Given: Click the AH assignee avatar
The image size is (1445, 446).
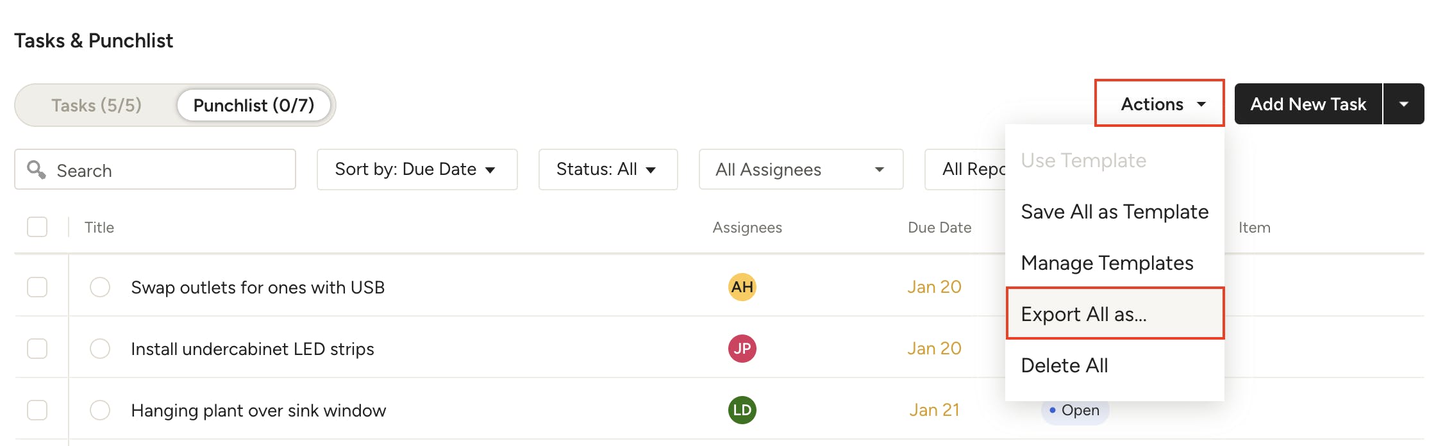Looking at the screenshot, I should [742, 286].
